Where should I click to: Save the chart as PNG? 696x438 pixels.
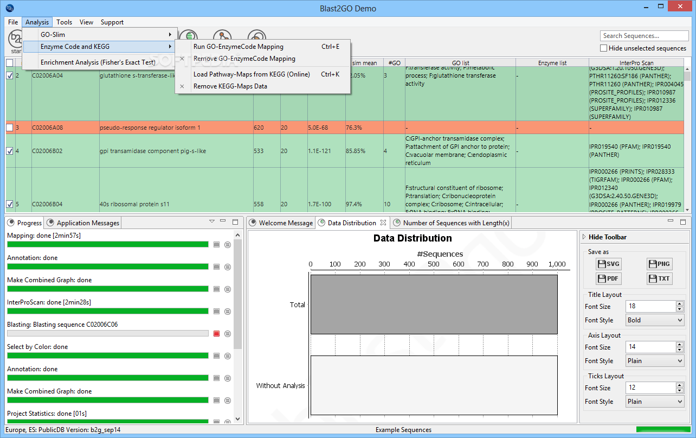659,264
